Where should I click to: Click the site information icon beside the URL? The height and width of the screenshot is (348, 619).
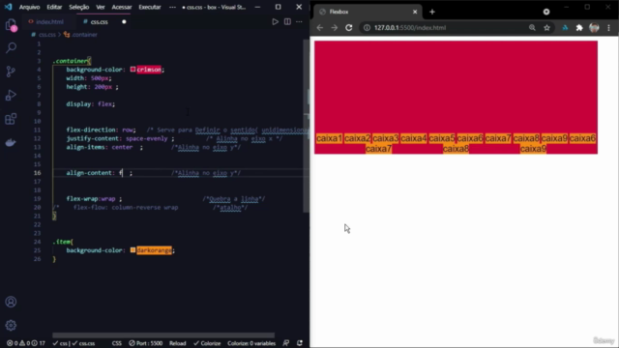[x=367, y=28]
